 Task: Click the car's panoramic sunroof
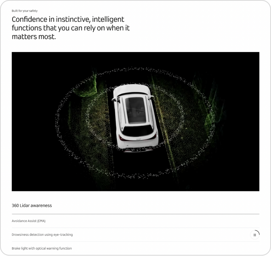coord(136,110)
